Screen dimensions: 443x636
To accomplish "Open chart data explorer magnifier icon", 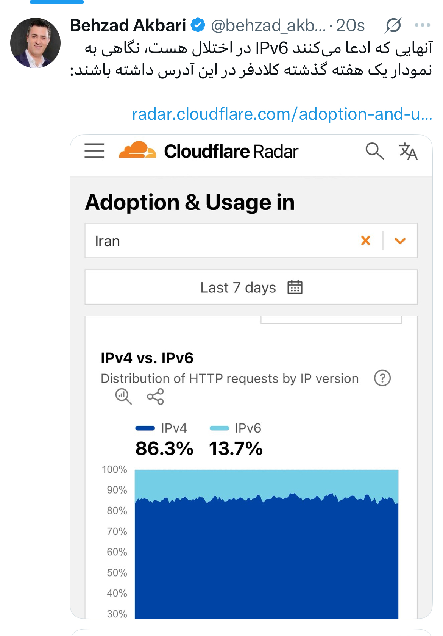I will (x=123, y=397).
